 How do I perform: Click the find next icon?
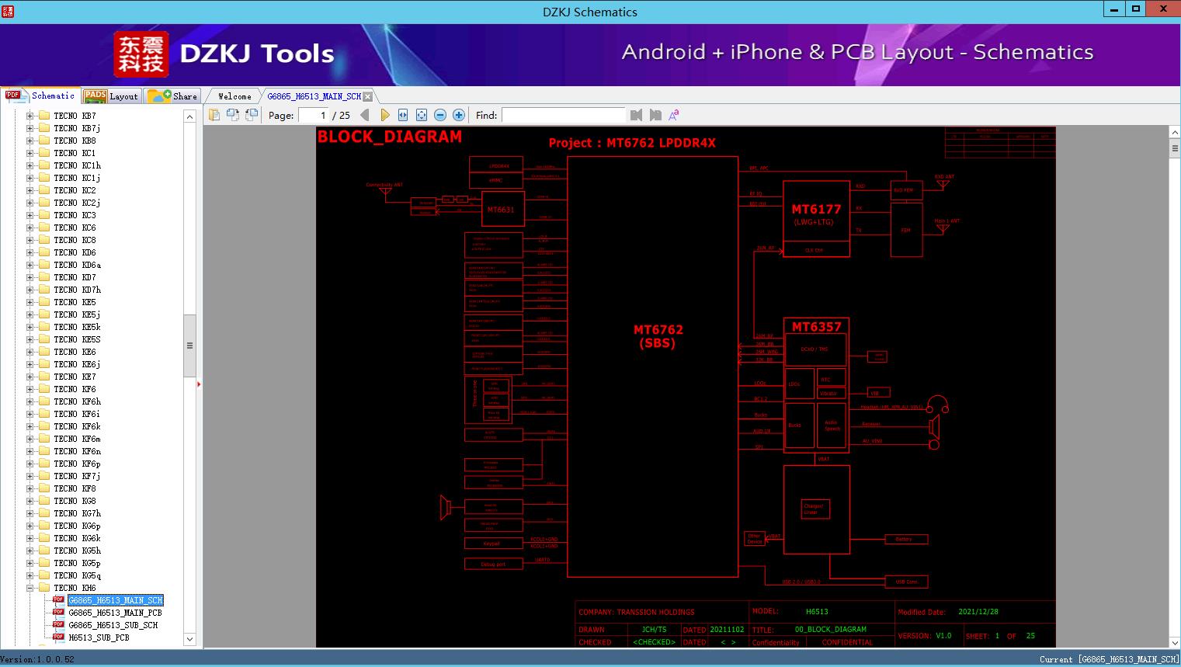click(655, 115)
